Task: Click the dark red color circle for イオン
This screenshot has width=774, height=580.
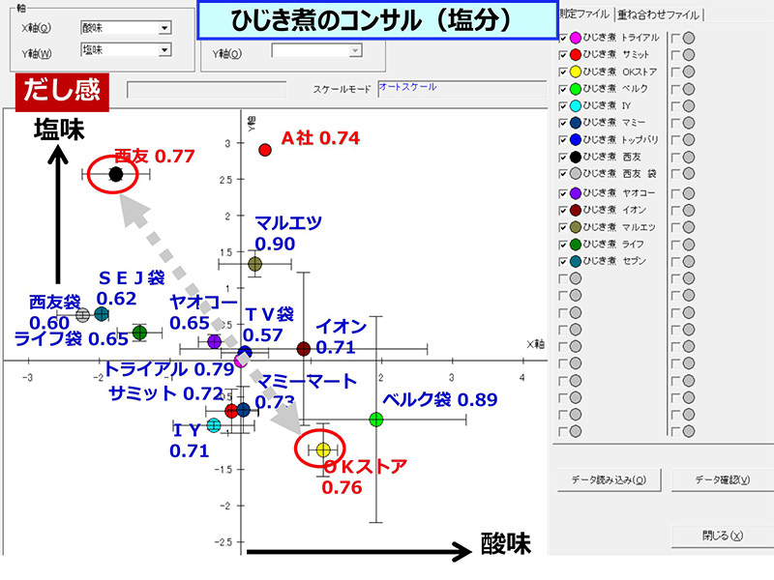Action: coord(576,210)
